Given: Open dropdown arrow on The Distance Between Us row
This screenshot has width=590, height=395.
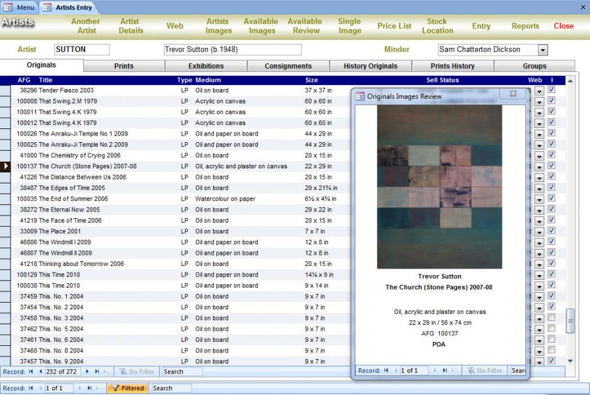Looking at the screenshot, I should coord(540,178).
